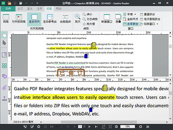Turn off 显示标尺 rulers
173x130 pixels.
coord(34,19)
